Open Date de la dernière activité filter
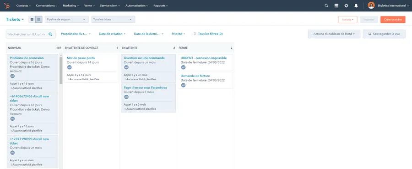This screenshot has width=412, height=169. 149,34
